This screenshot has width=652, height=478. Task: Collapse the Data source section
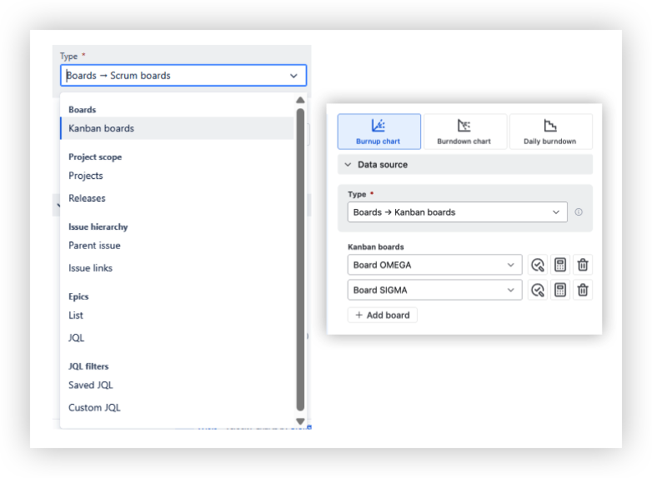[465, 164]
